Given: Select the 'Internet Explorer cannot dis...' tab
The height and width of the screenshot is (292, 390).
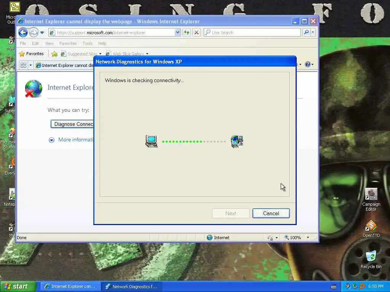Looking at the screenshot, I should click(65, 65).
